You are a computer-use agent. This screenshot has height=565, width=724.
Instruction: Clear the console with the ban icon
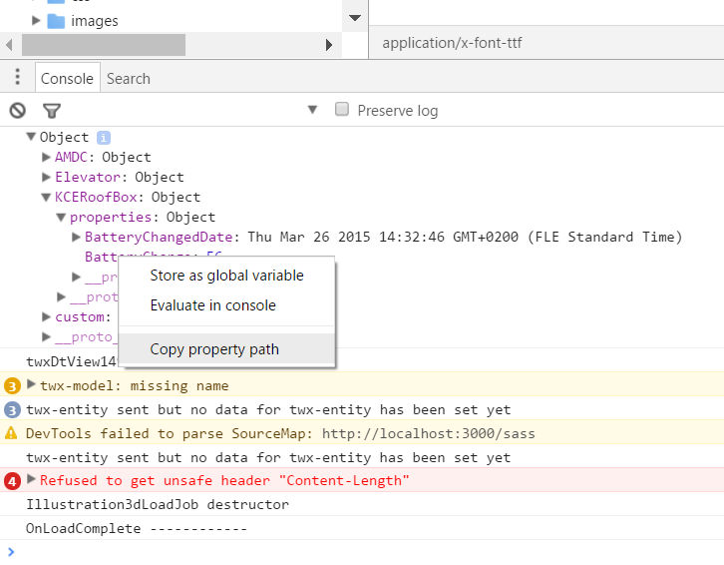(x=18, y=111)
